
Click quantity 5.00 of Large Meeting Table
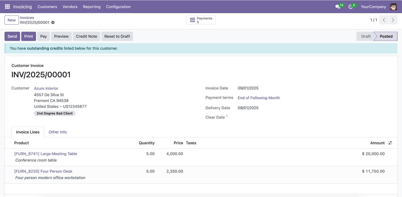click(150, 154)
